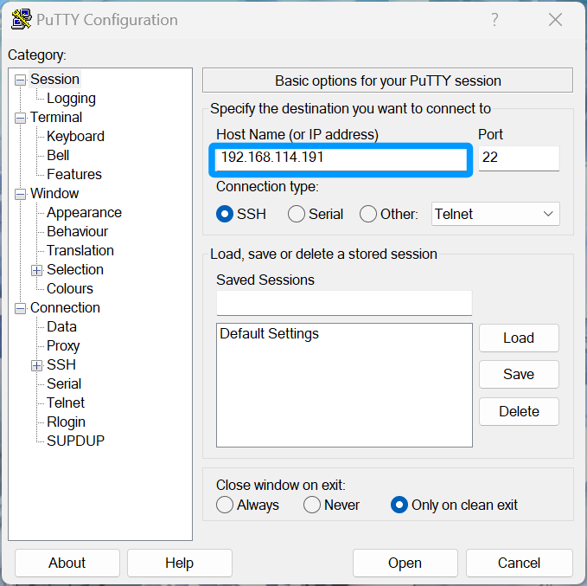Open the Keyboard settings category
The image size is (587, 586).
pos(75,137)
